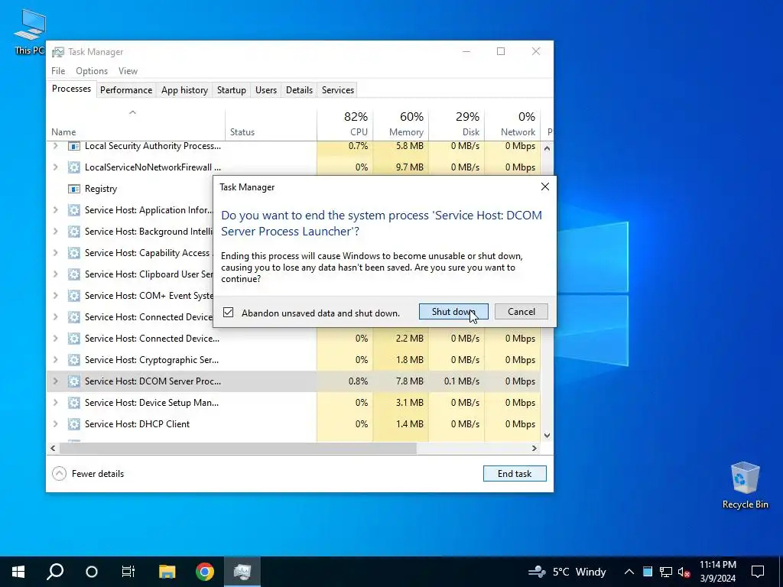Sort by the Status column header

click(x=271, y=124)
